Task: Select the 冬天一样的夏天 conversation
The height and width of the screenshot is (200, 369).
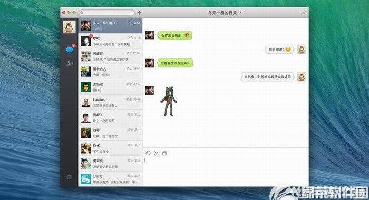Action: [110, 26]
